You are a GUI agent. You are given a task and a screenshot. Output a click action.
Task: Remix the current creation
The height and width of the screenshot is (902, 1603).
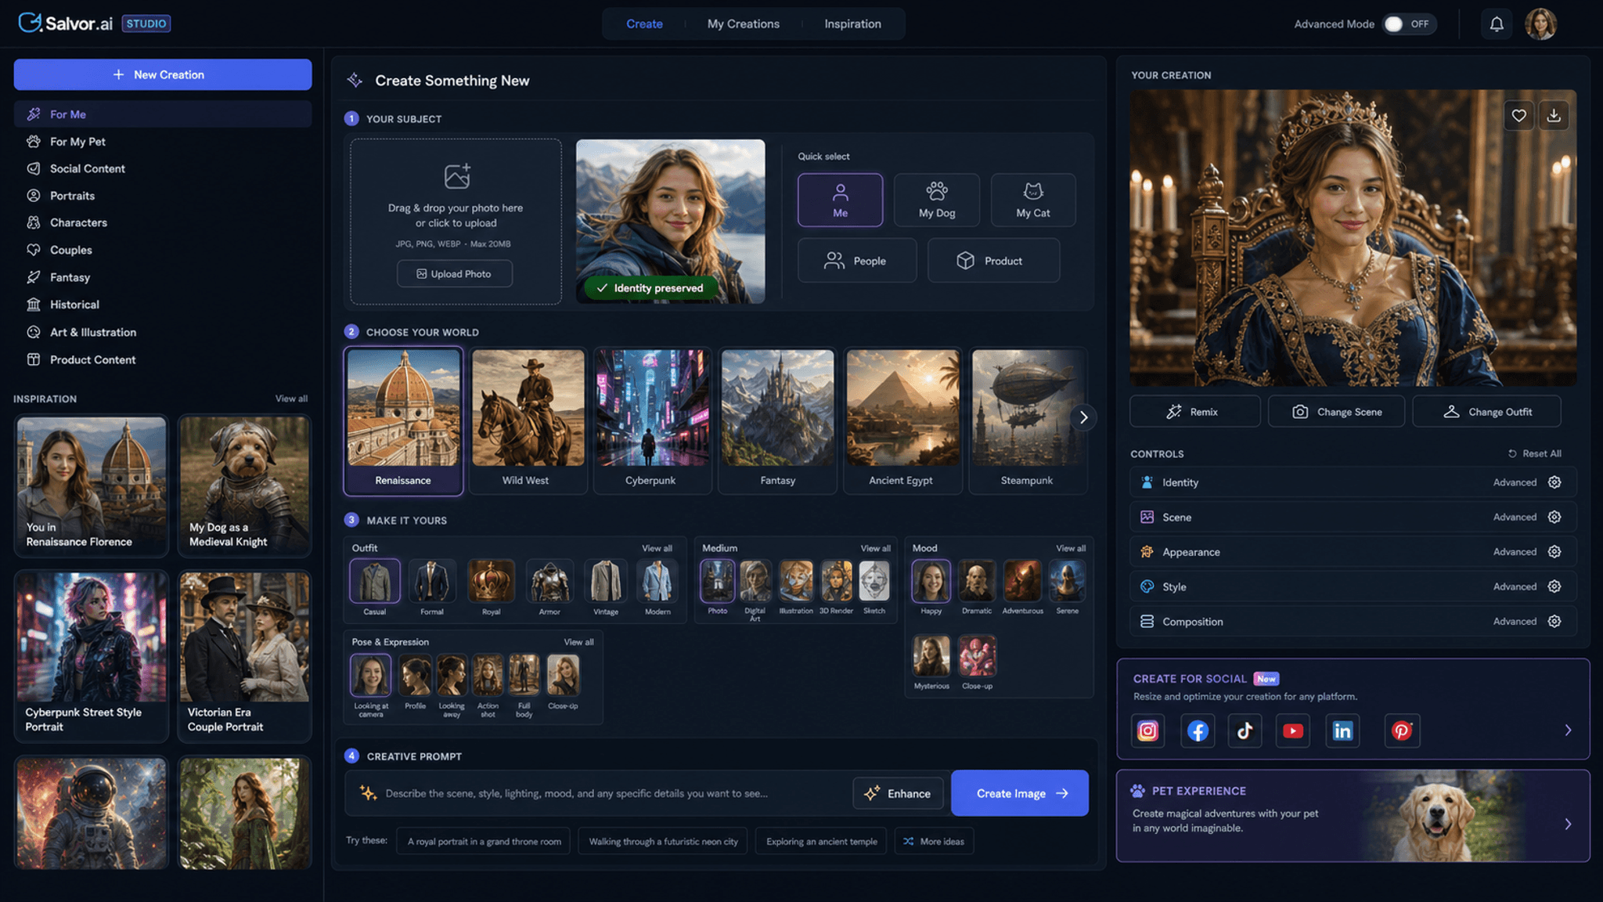tap(1194, 412)
